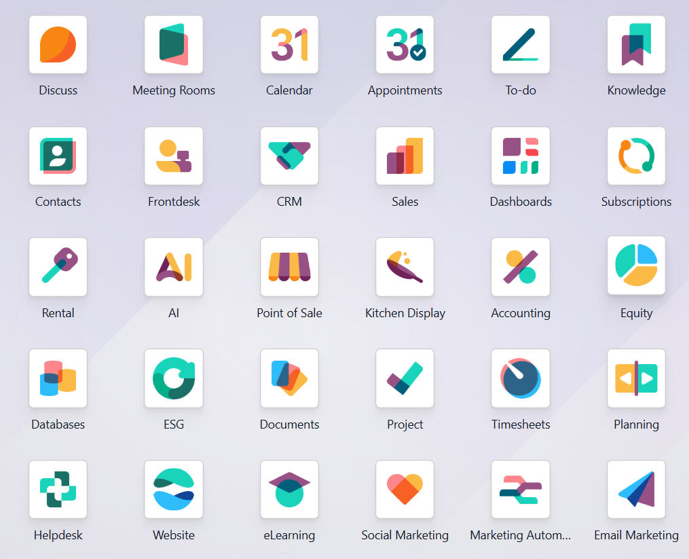Launch the Timesheets clock icon
This screenshot has width=689, height=559.
pyautogui.click(x=520, y=378)
